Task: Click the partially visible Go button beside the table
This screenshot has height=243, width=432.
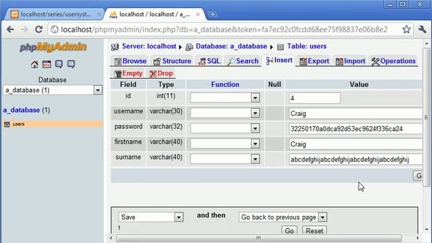Action: (418, 175)
